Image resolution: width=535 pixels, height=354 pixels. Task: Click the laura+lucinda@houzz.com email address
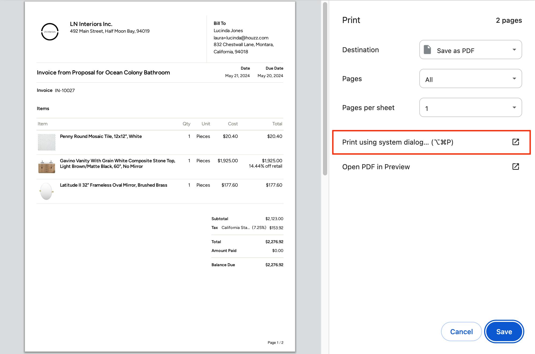(241, 38)
